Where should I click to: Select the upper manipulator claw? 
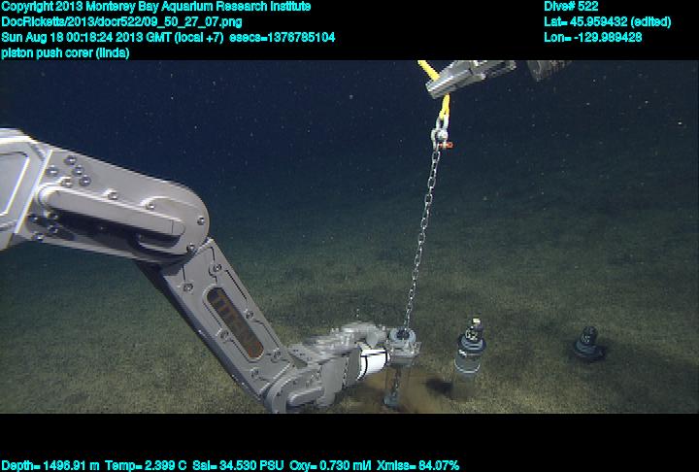471,75
